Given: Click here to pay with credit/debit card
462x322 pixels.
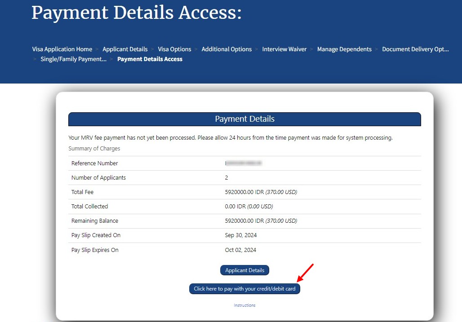Looking at the screenshot, I should (244, 289).
